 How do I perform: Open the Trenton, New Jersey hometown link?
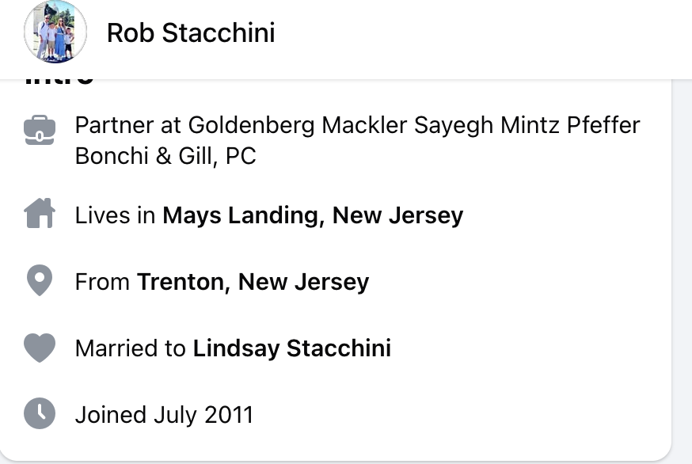coord(253,282)
